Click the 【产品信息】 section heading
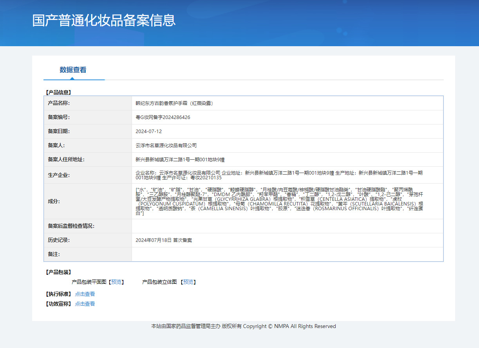This screenshot has width=479, height=348. [x=58, y=93]
